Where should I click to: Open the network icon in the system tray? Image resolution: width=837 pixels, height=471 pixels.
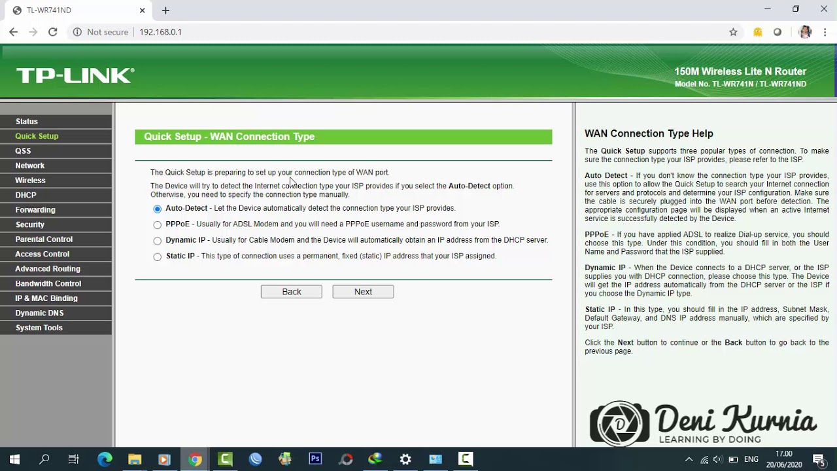click(x=704, y=459)
